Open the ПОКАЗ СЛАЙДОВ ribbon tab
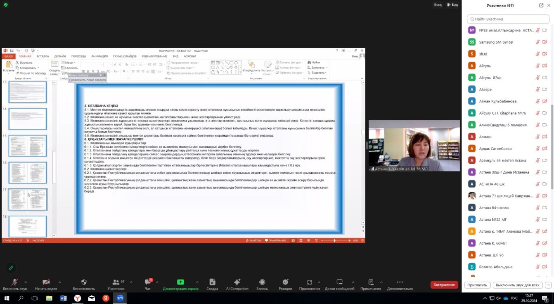554x304 pixels. 125,56
